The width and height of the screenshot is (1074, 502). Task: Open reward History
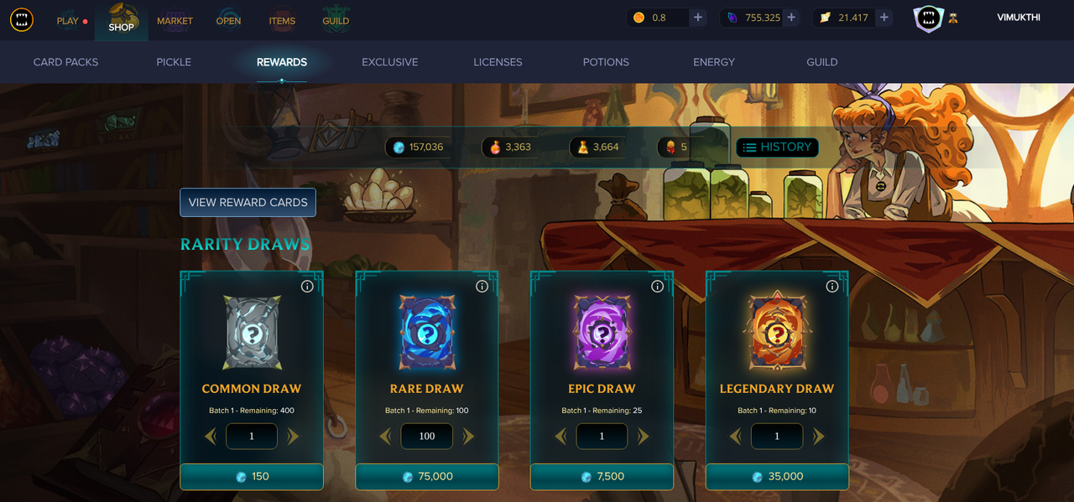(777, 147)
